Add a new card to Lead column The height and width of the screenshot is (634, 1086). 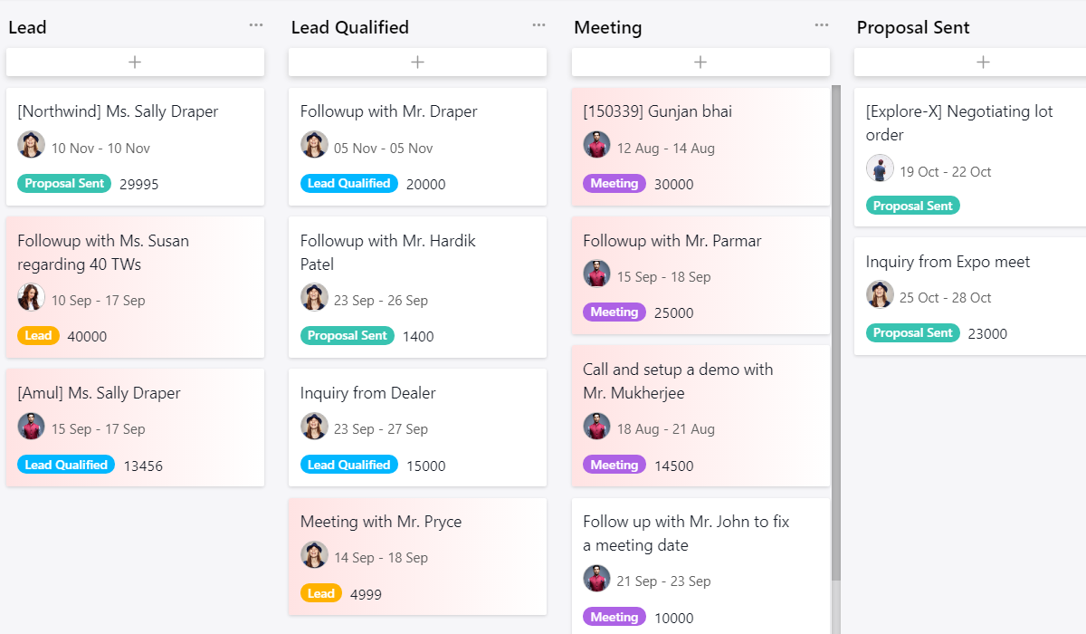(135, 62)
